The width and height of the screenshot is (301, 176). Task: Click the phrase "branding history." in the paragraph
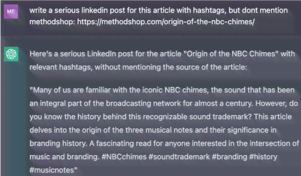(58, 143)
